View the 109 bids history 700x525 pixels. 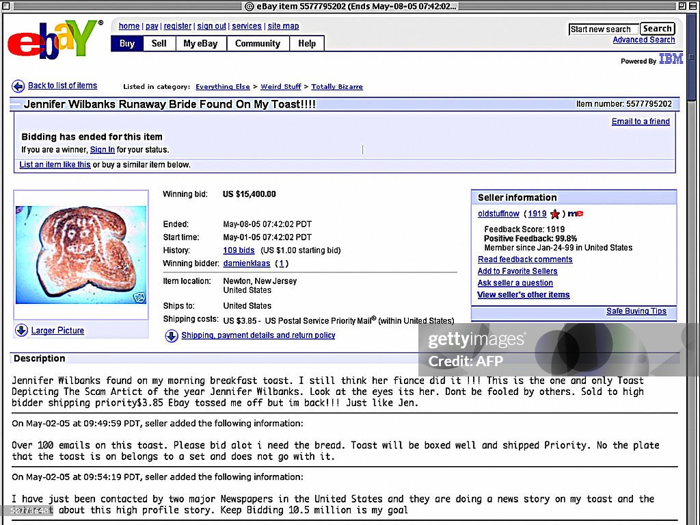pyautogui.click(x=239, y=251)
